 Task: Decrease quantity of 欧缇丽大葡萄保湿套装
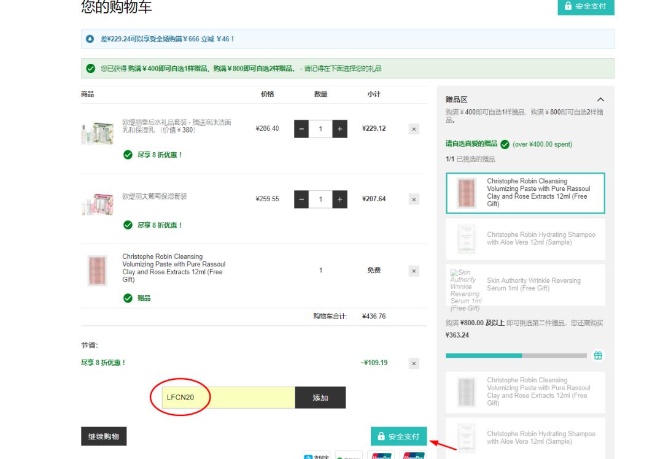[301, 199]
